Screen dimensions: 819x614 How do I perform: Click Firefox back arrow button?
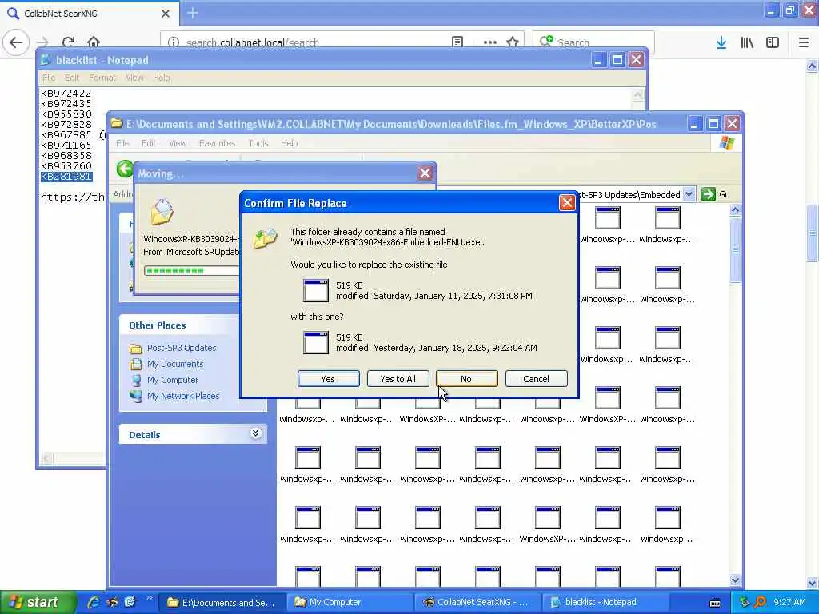coord(16,42)
